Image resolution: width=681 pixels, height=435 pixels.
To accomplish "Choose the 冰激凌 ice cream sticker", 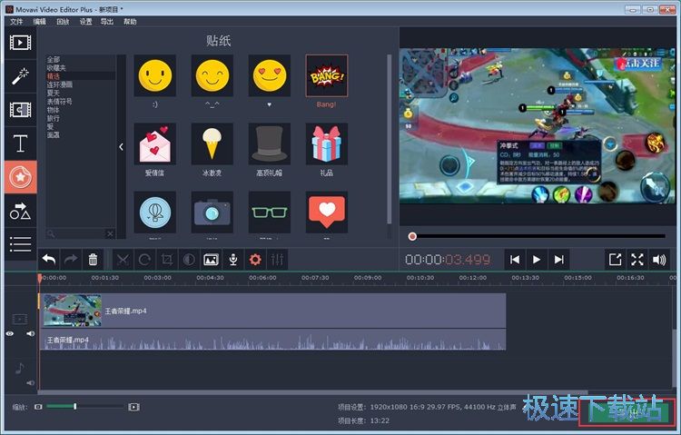I will [x=212, y=143].
